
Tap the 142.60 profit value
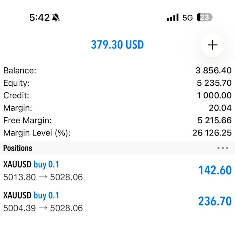[x=215, y=170]
